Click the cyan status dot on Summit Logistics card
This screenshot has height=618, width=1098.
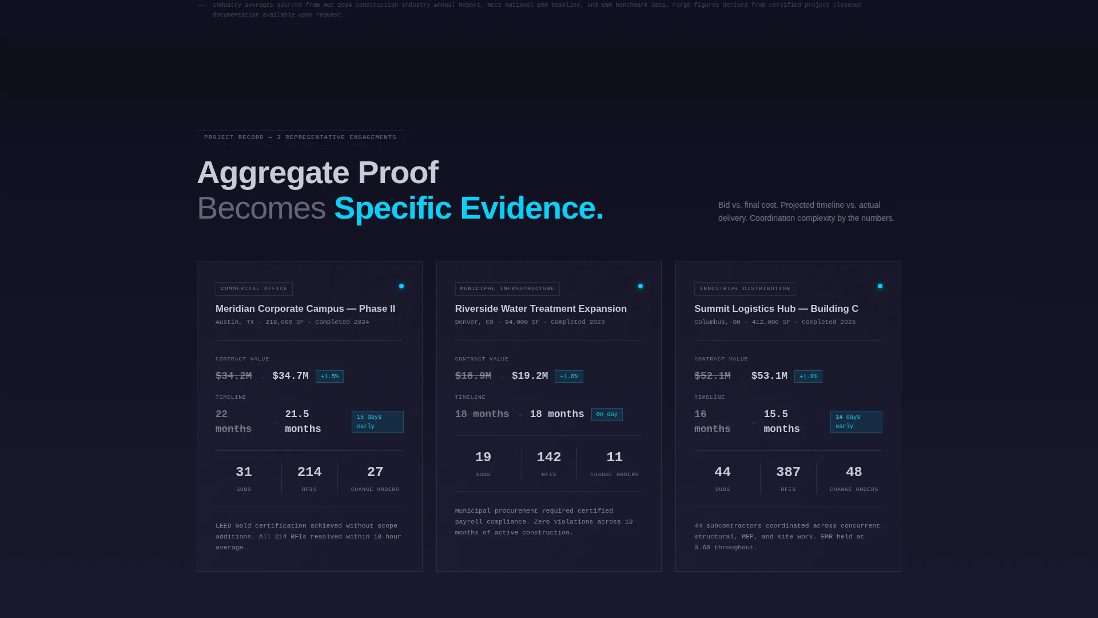(880, 286)
